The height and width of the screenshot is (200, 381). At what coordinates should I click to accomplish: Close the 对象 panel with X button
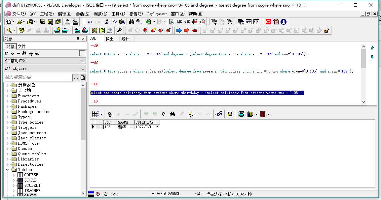click(83, 39)
